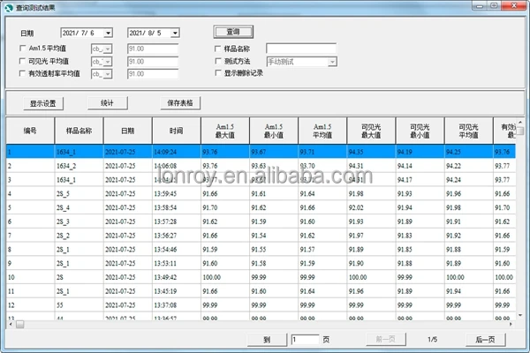This screenshot has width=530, height=353.
Task: Click the 样品名称 text input box
Action: click(x=300, y=49)
